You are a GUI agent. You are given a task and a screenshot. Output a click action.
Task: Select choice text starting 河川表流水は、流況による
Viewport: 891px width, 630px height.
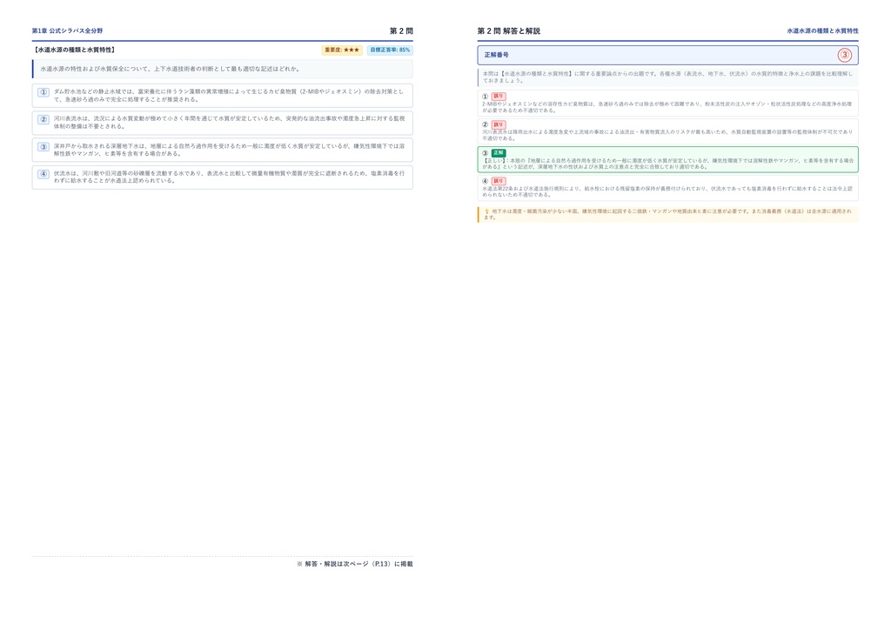[x=229, y=123]
